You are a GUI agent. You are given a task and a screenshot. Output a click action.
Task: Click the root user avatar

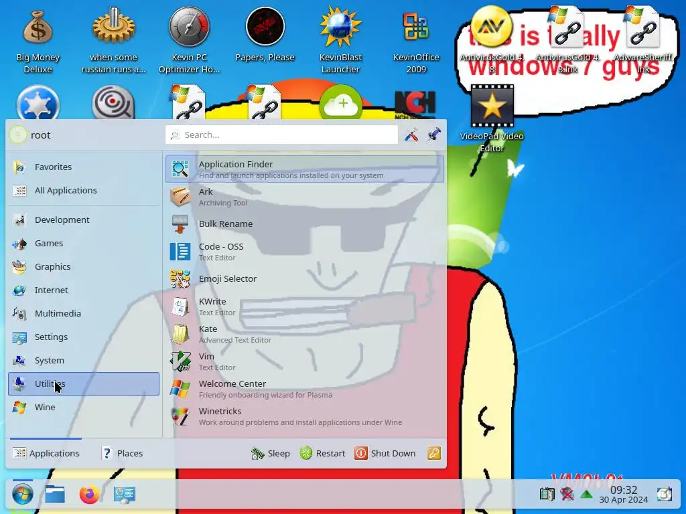click(18, 135)
